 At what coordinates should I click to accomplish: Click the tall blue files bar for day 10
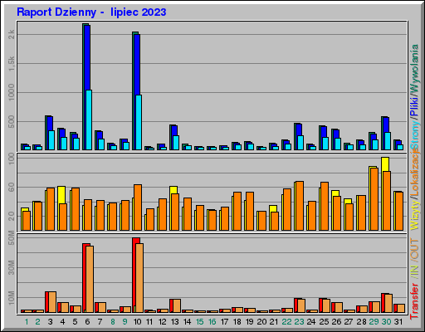[137, 65]
